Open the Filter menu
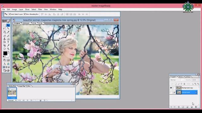This screenshot has width=202, height=113. coord(40,9)
